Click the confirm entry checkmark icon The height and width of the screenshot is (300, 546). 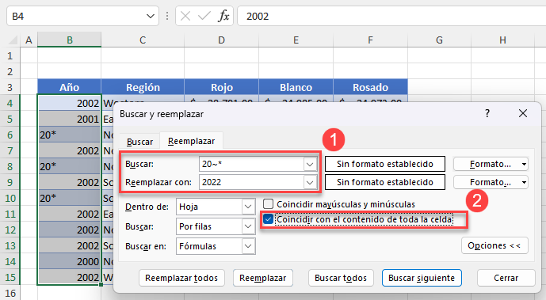coord(204,16)
